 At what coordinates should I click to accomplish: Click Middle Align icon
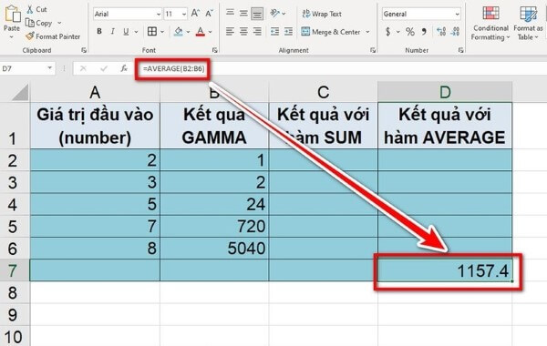pos(243,14)
